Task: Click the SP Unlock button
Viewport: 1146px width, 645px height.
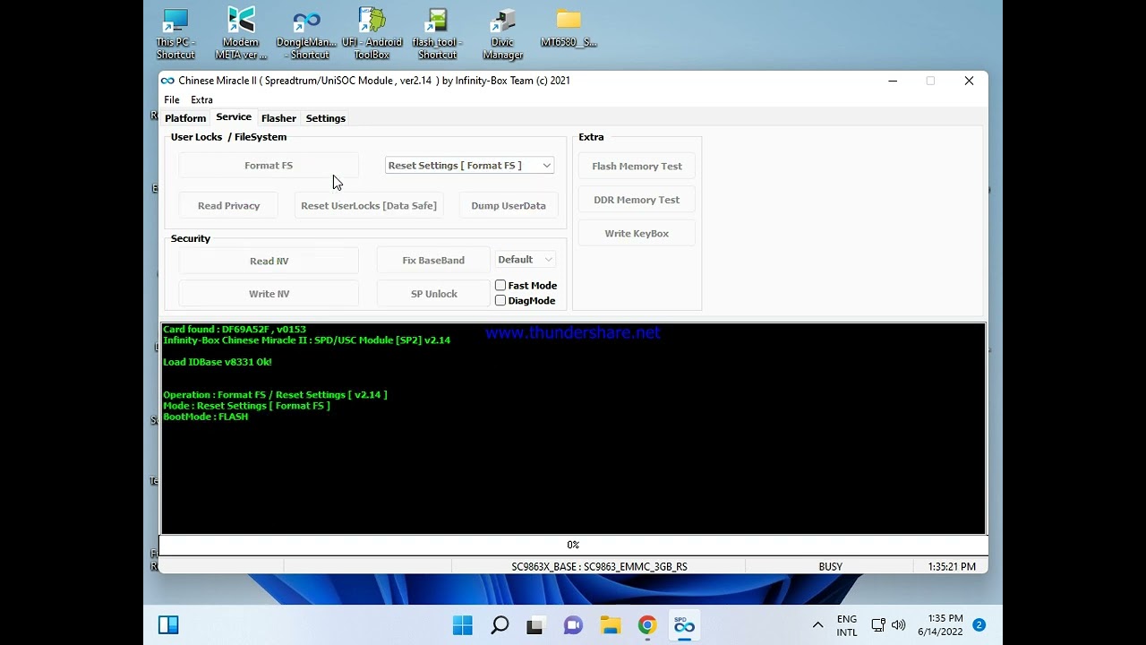Action: coord(433,294)
